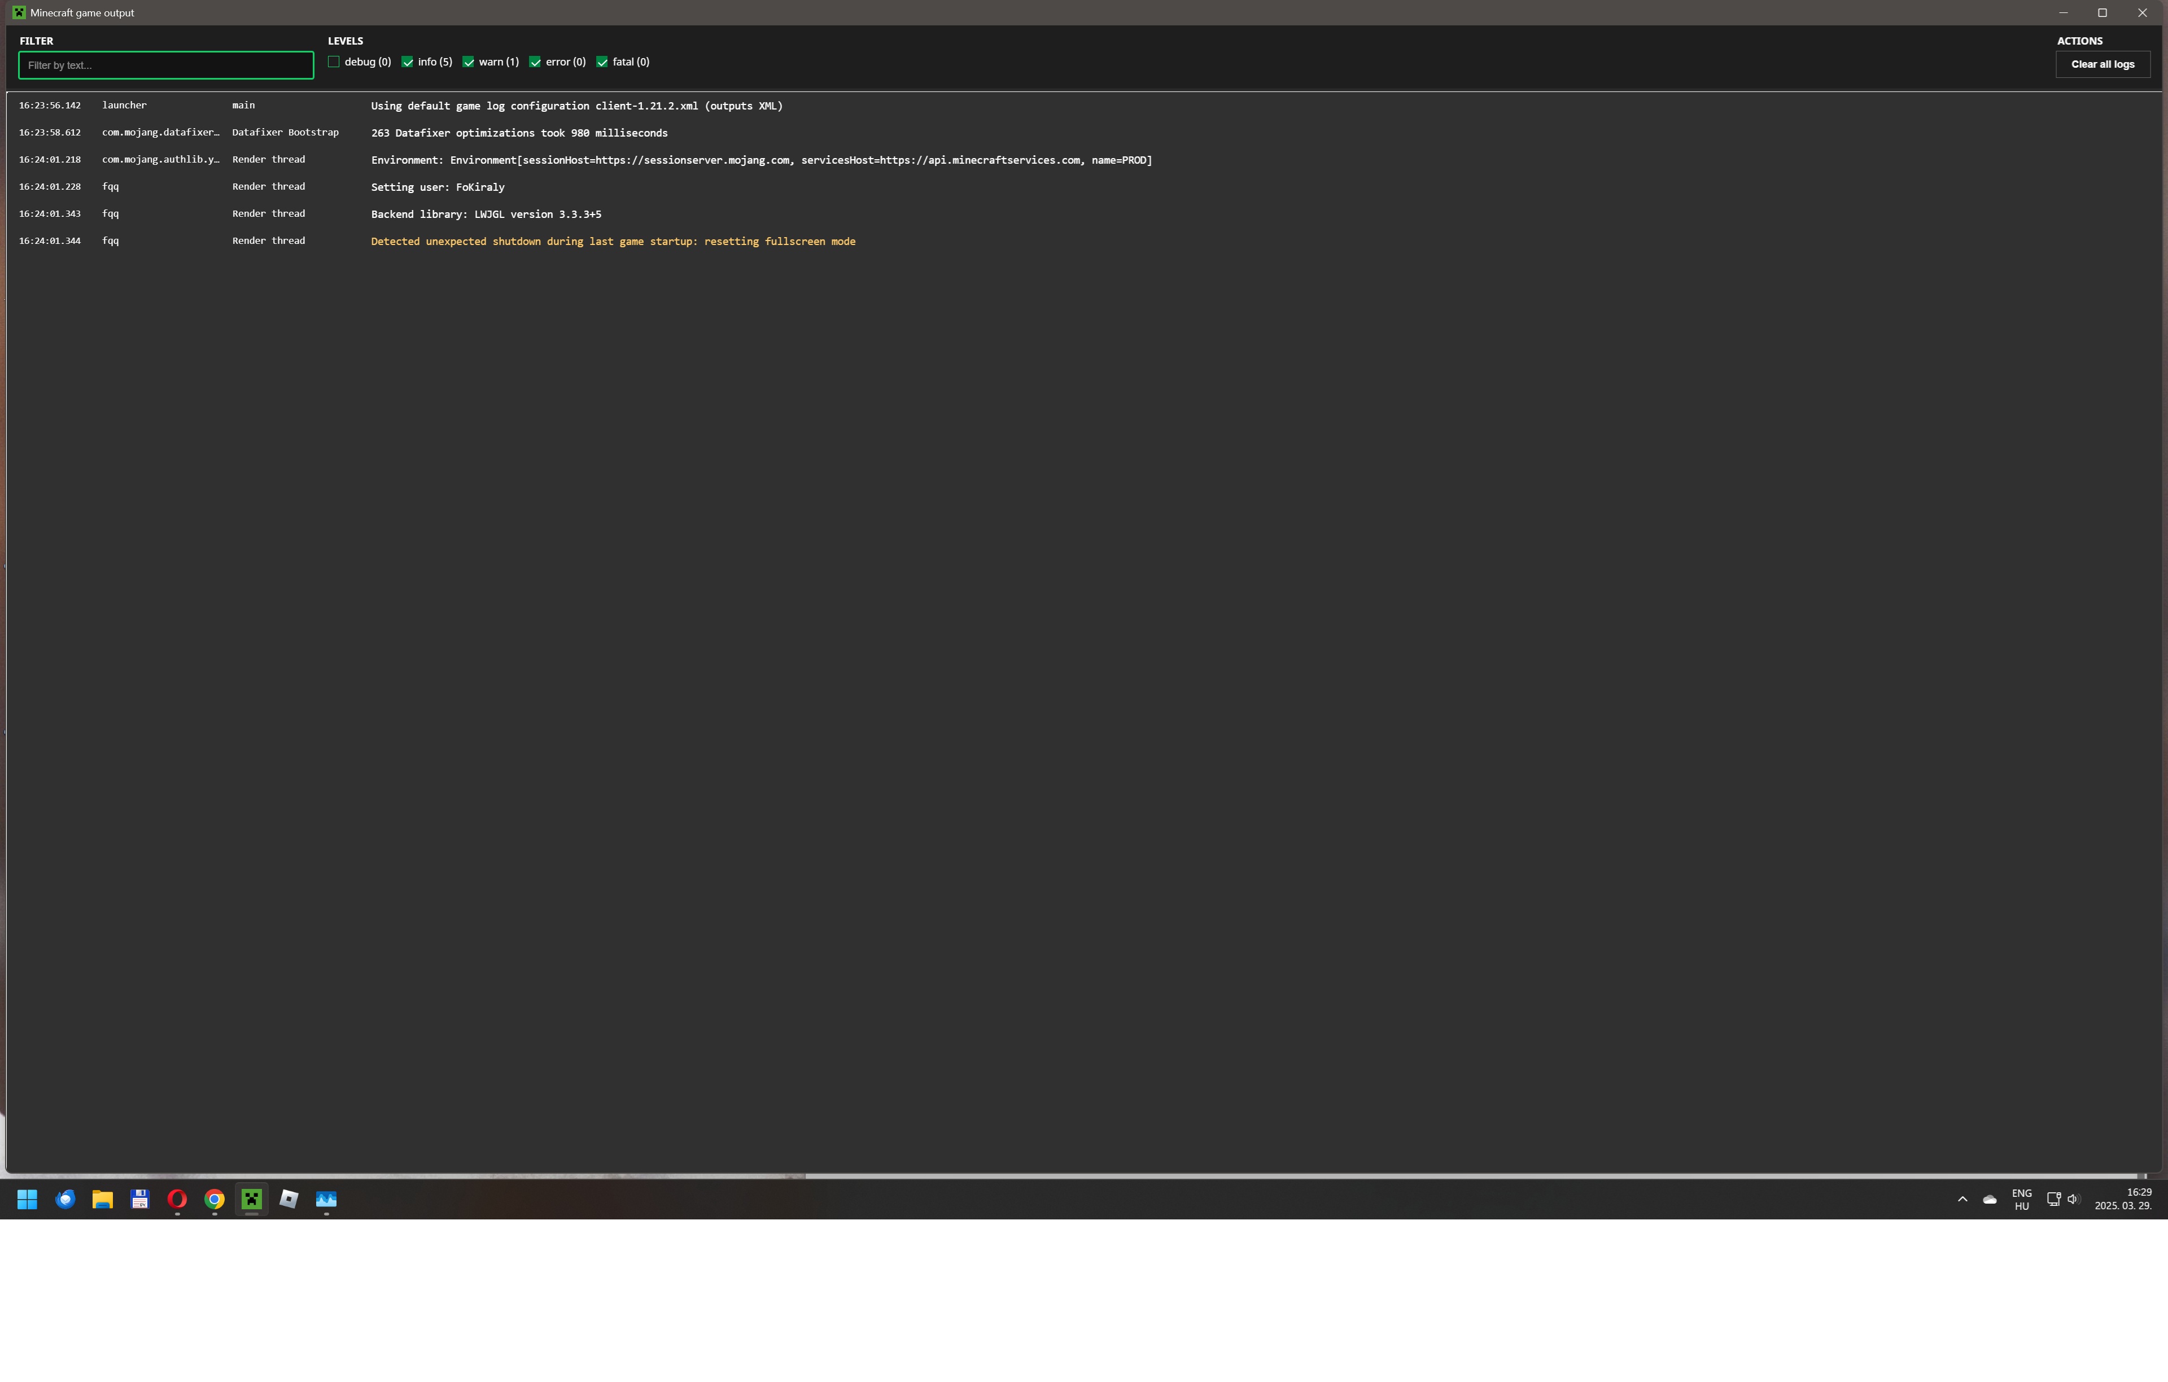Image resolution: width=2168 pixels, height=1382 pixels.
Task: Switch to the Google Chrome taskbar icon
Action: (x=215, y=1199)
